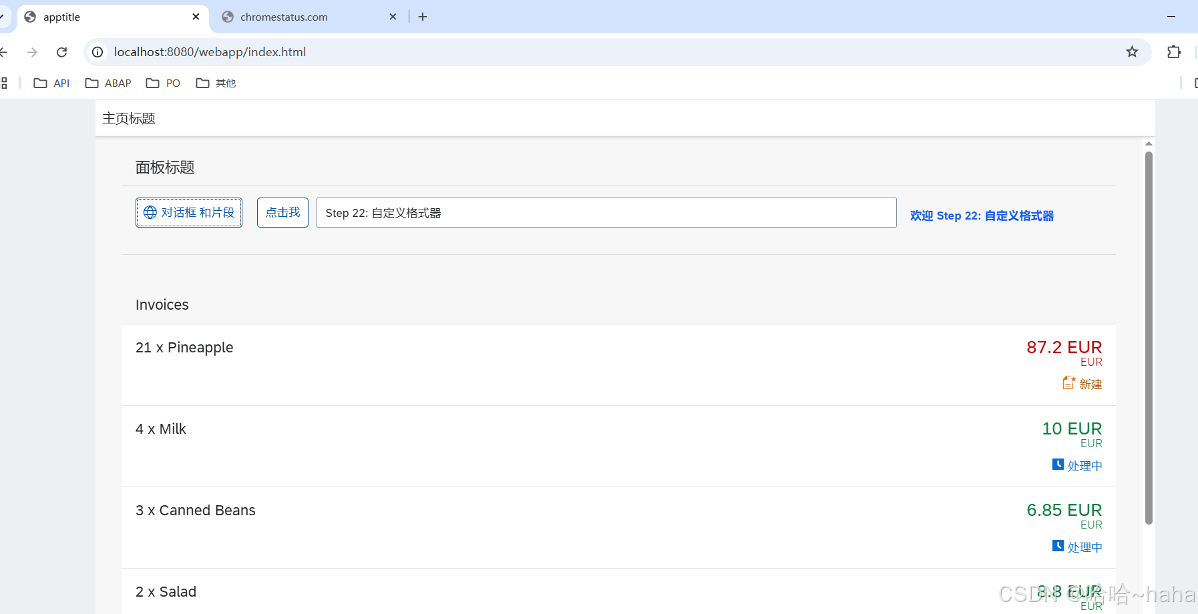Click the forward navigation arrow
The image size is (1198, 614).
pyautogui.click(x=32, y=51)
